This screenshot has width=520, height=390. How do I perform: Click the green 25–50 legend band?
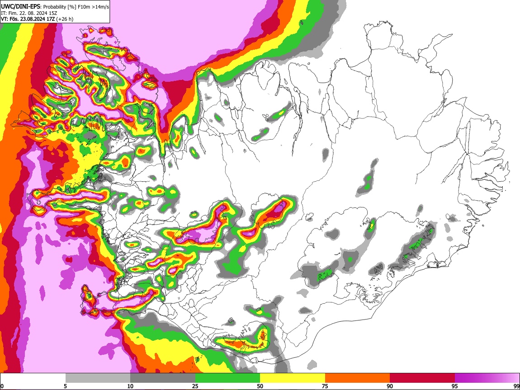pos(227,378)
